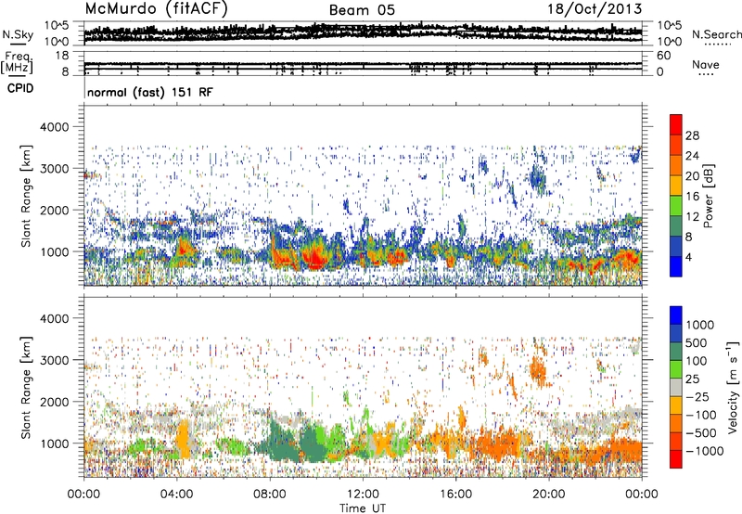Click the 'Freq. [MHz]' axis label
Viewport: 742px width, 514px height.
pyautogui.click(x=17, y=62)
